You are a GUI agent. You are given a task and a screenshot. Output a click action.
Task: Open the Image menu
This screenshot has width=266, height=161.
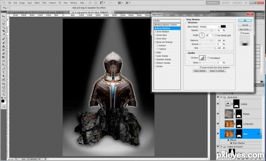coord(22,3)
